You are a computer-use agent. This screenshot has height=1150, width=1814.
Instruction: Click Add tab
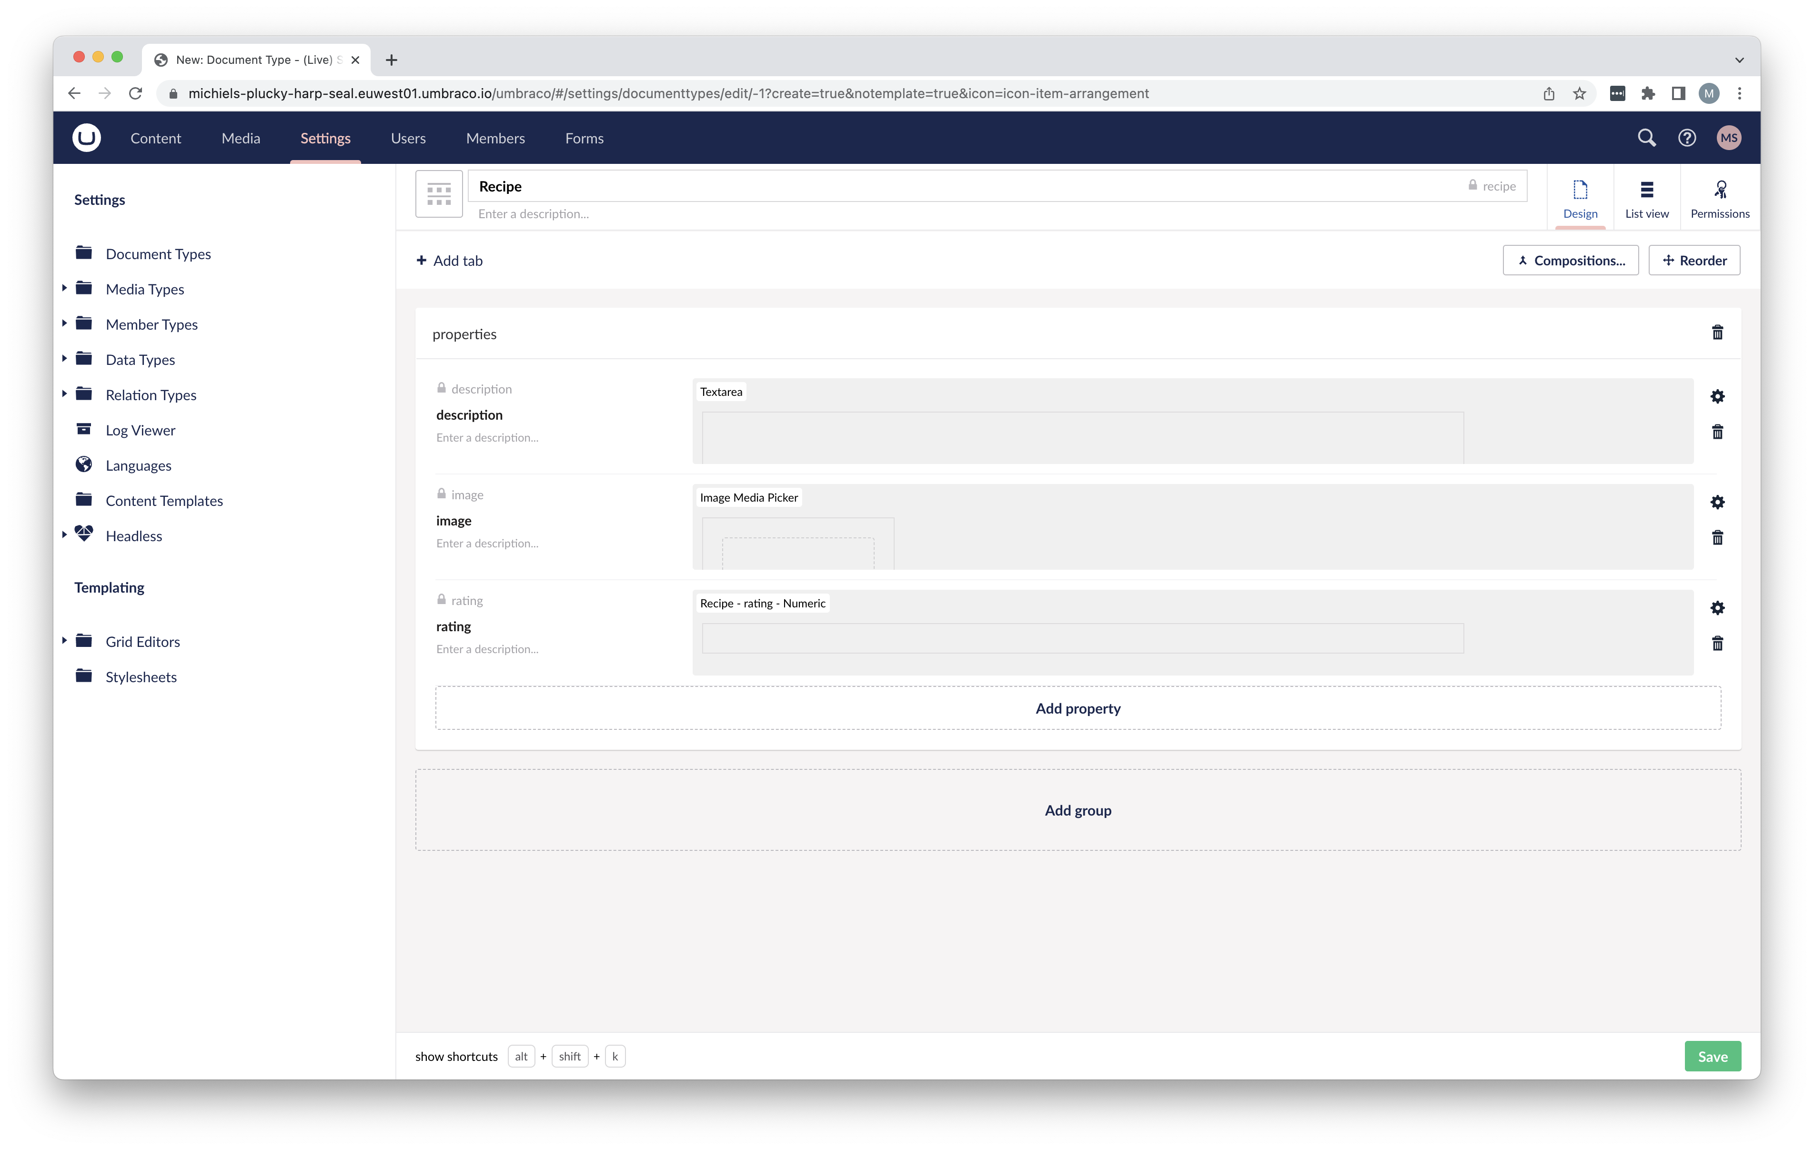450,261
